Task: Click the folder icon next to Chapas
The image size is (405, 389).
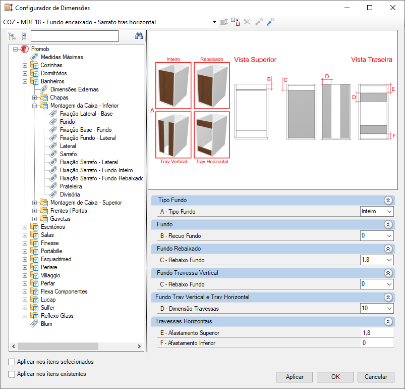Action: tap(44, 98)
